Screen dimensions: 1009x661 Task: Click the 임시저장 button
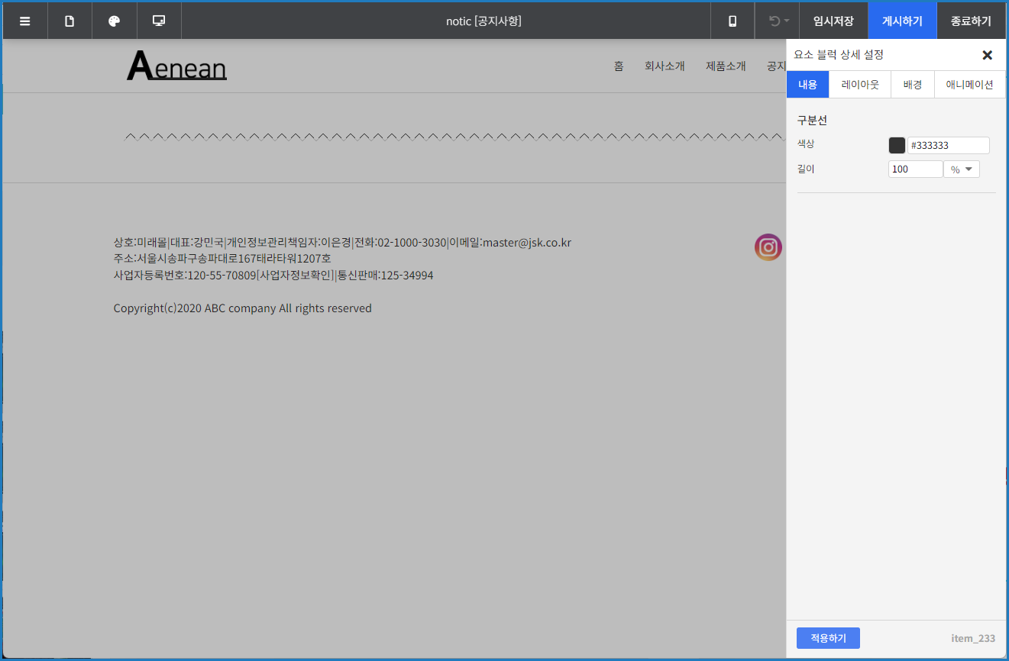click(x=833, y=21)
